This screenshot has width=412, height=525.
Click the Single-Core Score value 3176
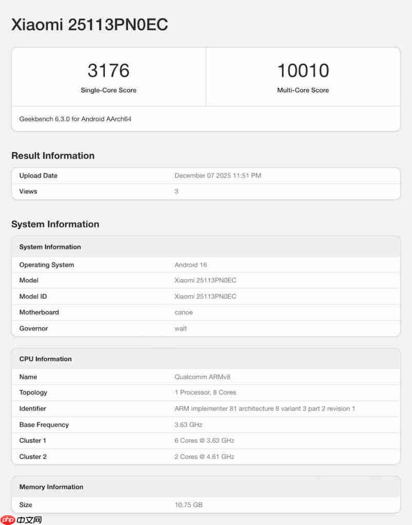coord(108,70)
